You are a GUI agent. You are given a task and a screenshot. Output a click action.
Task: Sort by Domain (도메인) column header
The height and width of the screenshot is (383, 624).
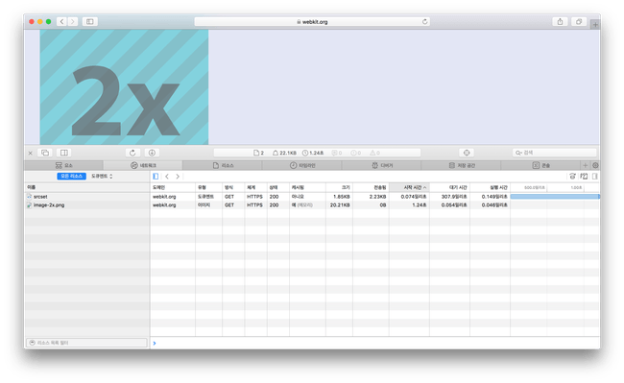173,187
